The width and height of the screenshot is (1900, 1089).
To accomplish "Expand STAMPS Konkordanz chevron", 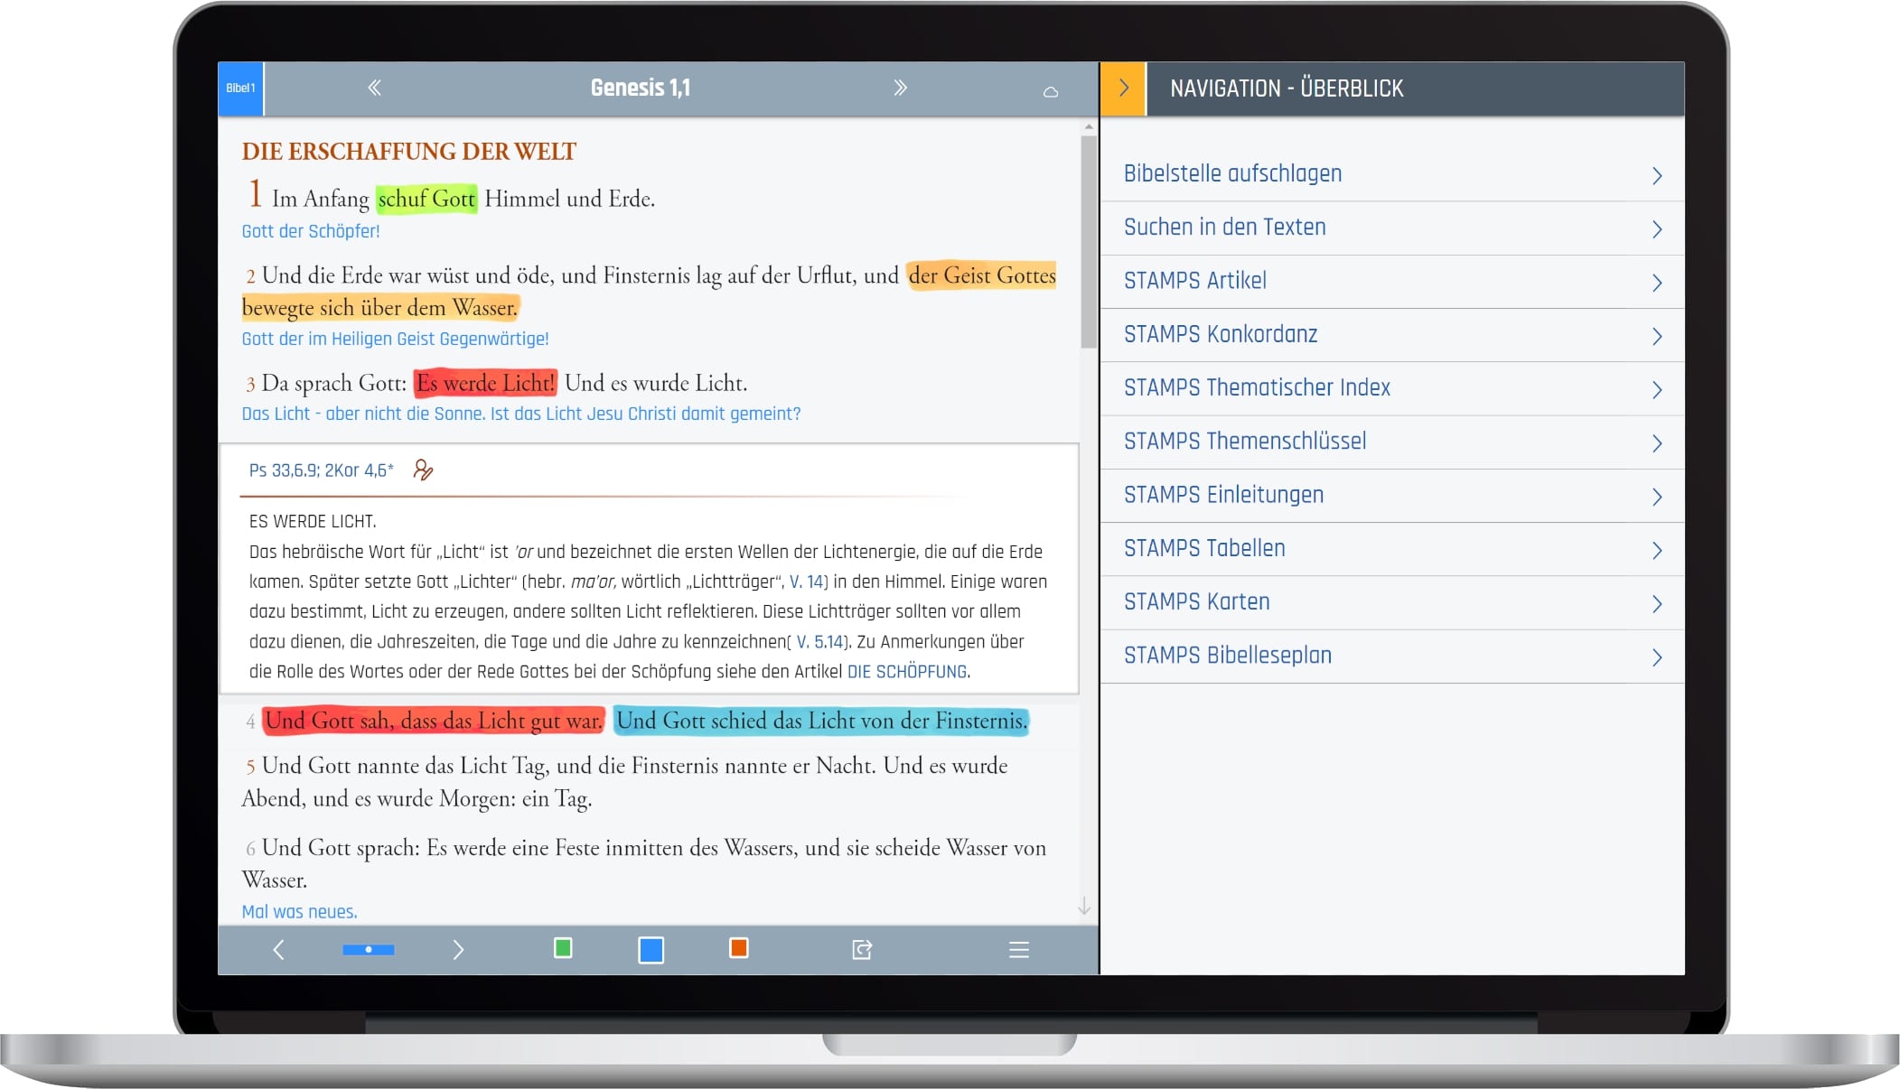I will (1656, 336).
